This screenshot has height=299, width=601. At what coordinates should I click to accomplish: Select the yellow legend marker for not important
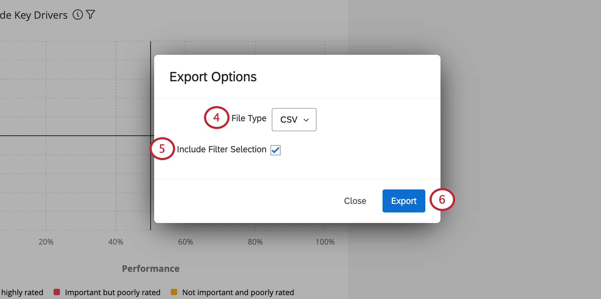(174, 292)
